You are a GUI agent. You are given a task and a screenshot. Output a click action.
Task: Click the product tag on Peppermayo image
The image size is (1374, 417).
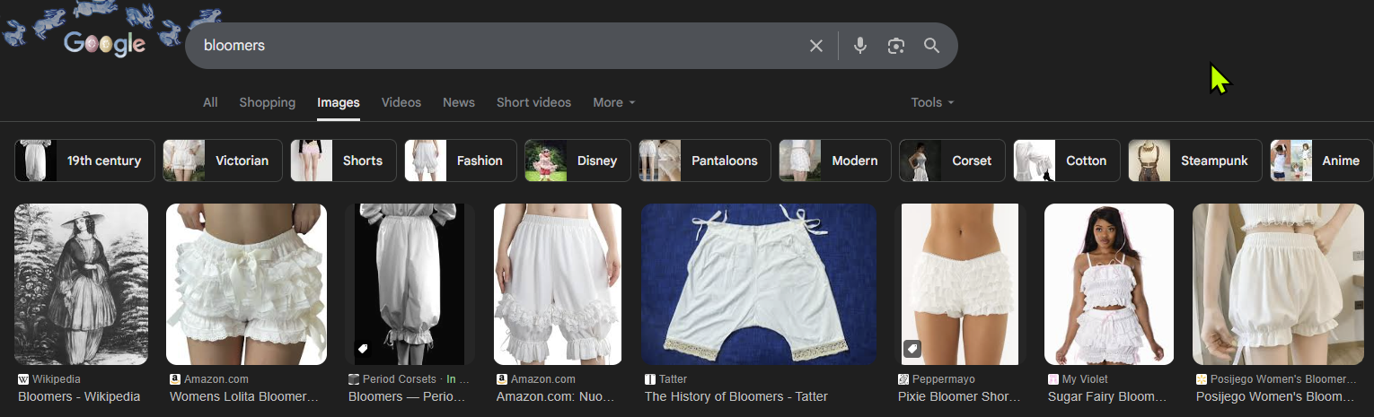pyautogui.click(x=912, y=349)
